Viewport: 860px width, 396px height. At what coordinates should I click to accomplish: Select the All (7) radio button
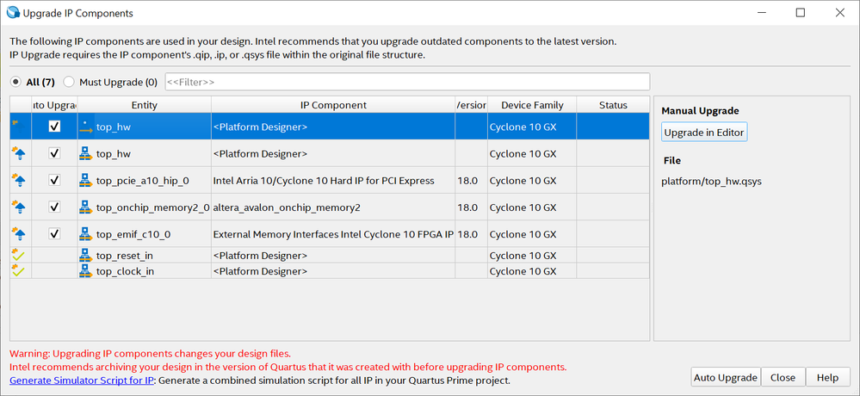coord(15,82)
